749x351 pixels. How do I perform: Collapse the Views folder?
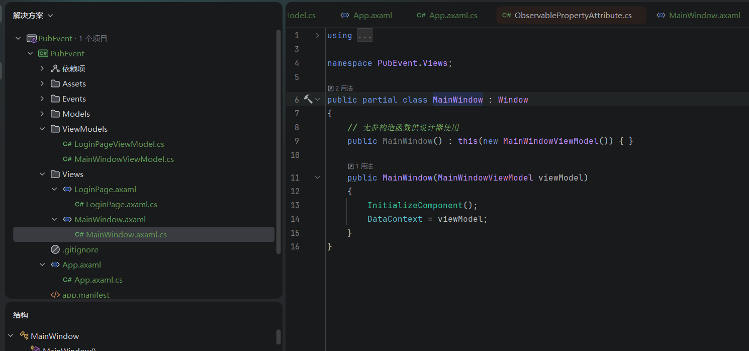tap(42, 174)
